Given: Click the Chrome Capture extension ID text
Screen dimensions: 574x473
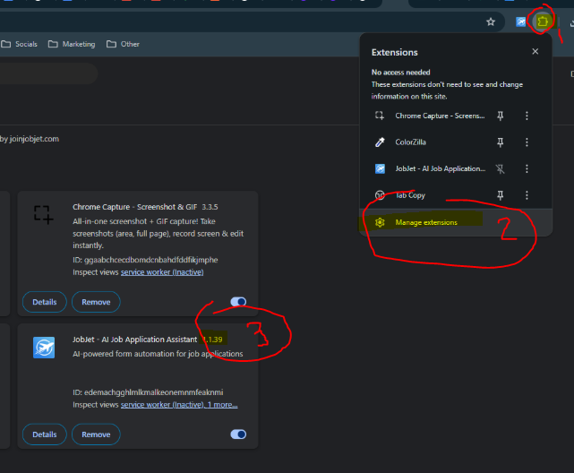Looking at the screenshot, I should (x=145, y=260).
